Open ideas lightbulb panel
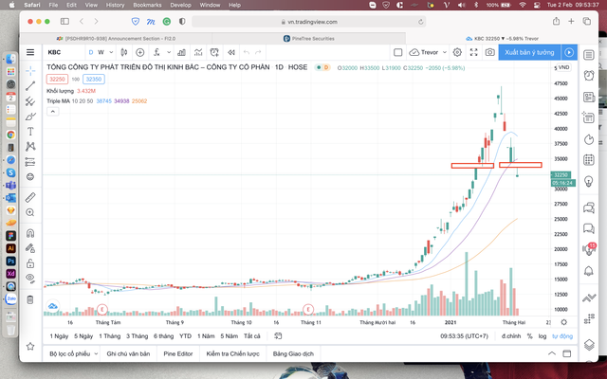 tap(589, 181)
